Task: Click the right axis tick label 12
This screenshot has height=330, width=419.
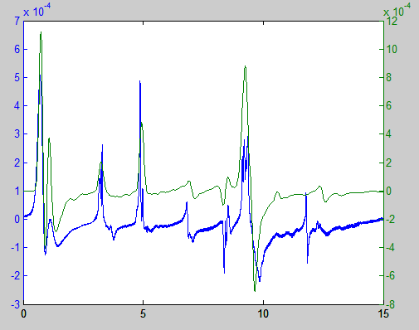Action: click(x=392, y=21)
